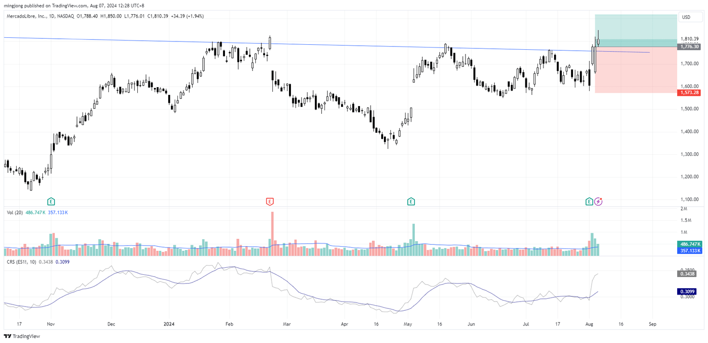Open the 1D timeframe in the symbol legend
708x343 pixels.
click(x=51, y=16)
